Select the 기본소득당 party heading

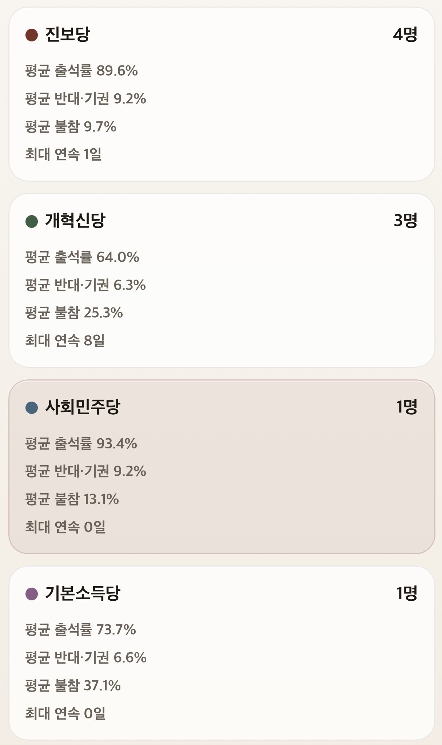[x=82, y=593]
